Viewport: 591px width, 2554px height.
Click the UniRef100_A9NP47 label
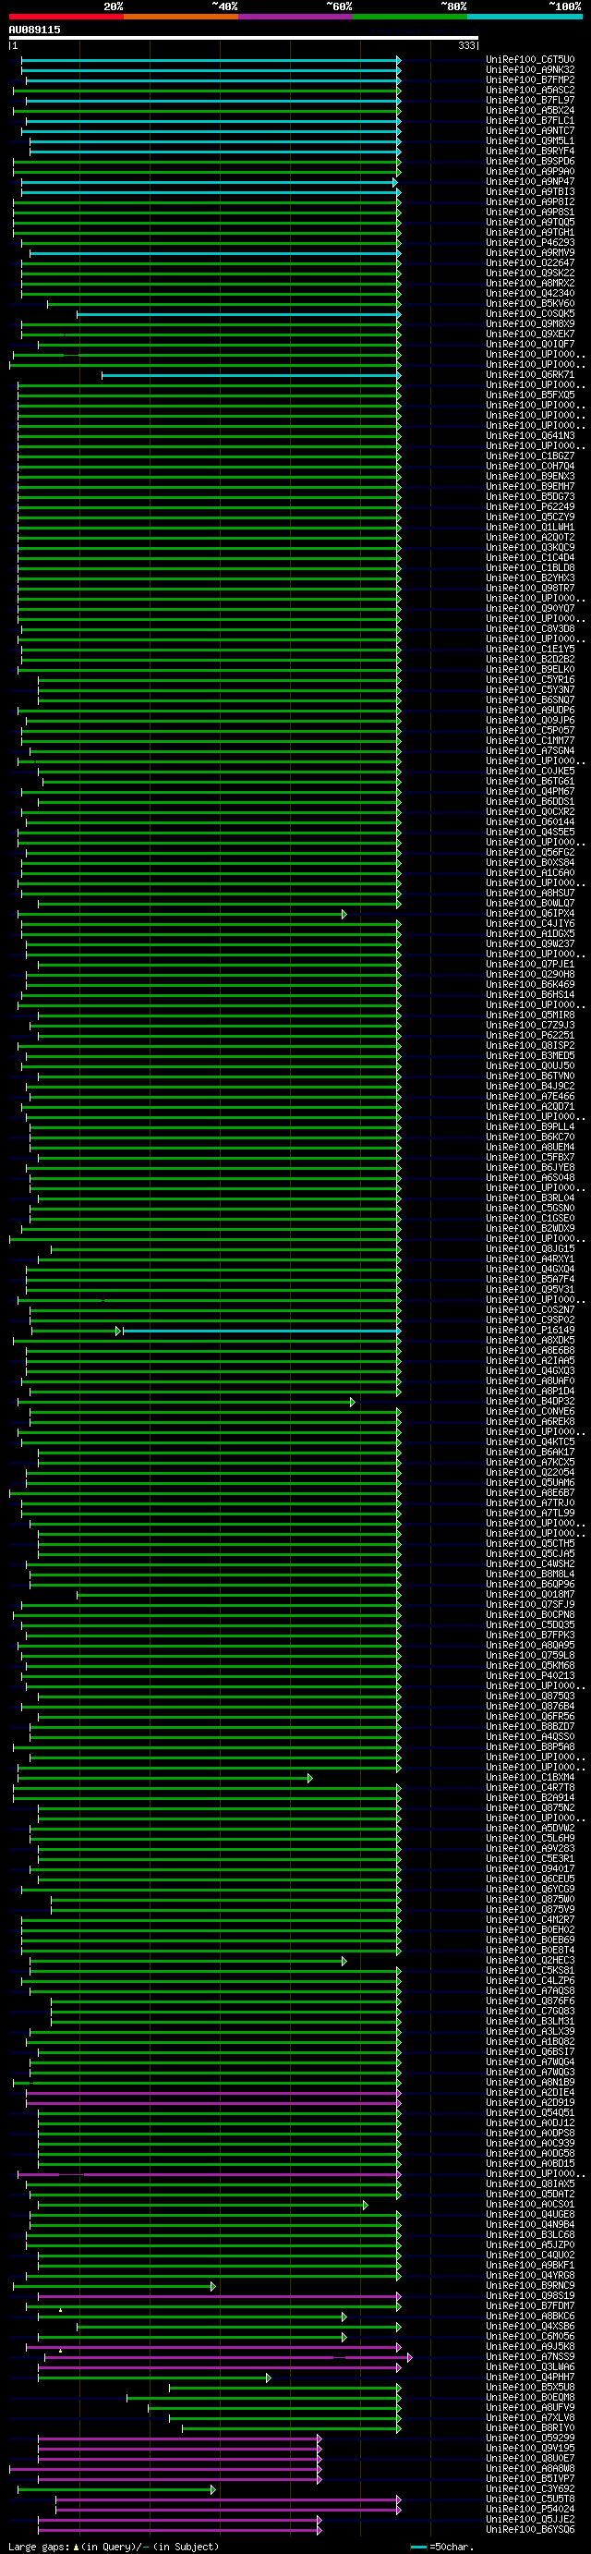tap(529, 181)
